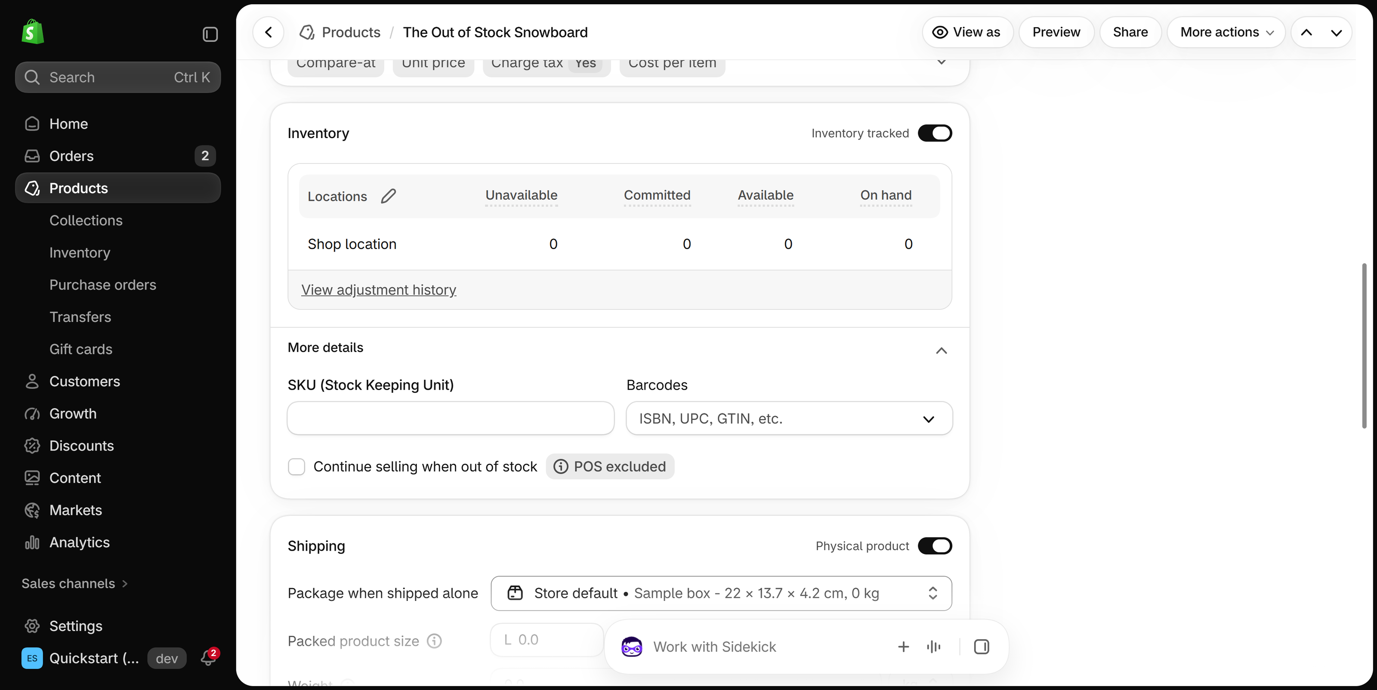Image resolution: width=1377 pixels, height=690 pixels.
Task: Expand the pricing details chevron
Action: (942, 62)
